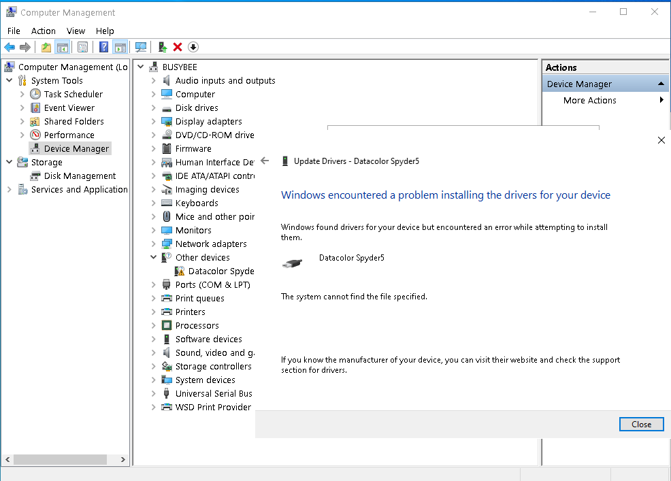
Task: Click the Display adapters icon
Action: pos(167,122)
